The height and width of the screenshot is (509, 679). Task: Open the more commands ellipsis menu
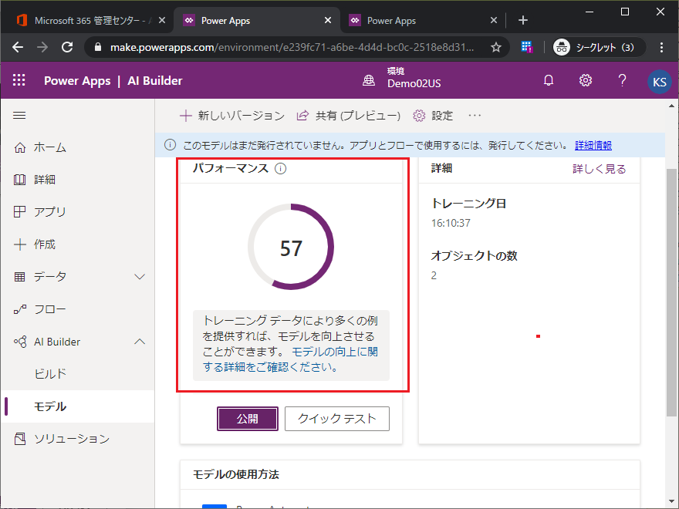[x=475, y=116]
